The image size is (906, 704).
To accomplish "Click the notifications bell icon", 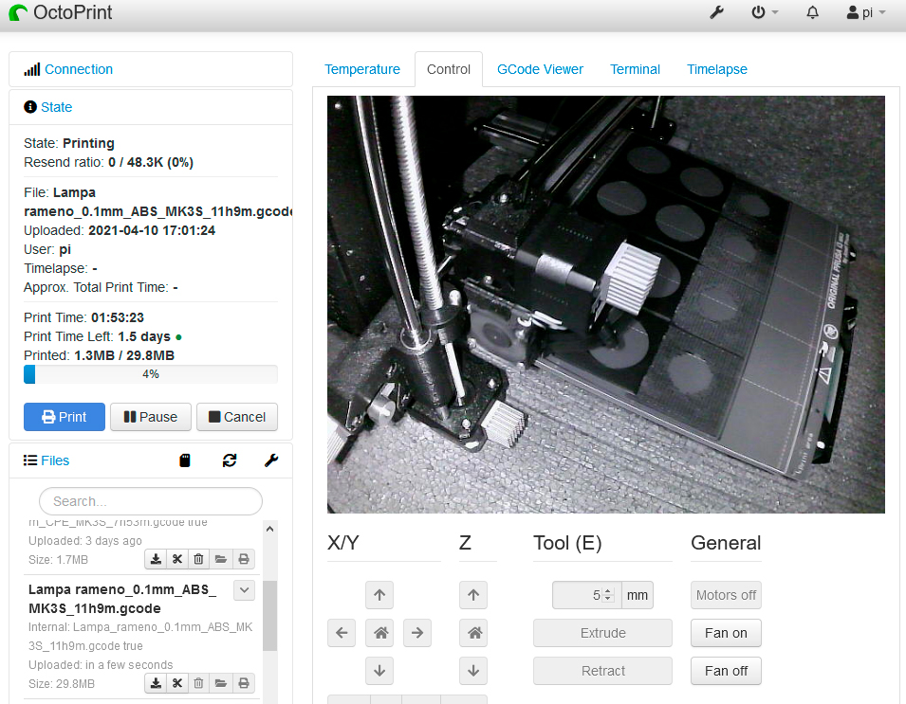I will (812, 13).
